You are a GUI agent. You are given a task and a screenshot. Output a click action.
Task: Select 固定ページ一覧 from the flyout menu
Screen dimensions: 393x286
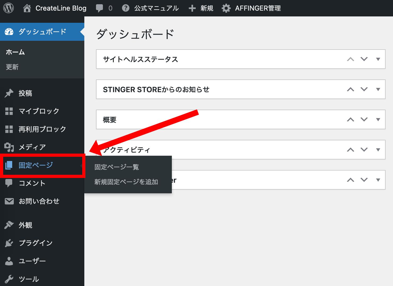click(x=116, y=167)
